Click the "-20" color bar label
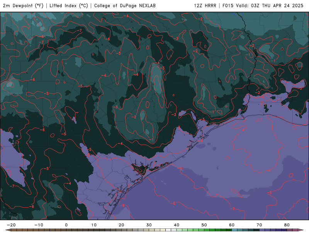309x232 pixels. click(11, 225)
